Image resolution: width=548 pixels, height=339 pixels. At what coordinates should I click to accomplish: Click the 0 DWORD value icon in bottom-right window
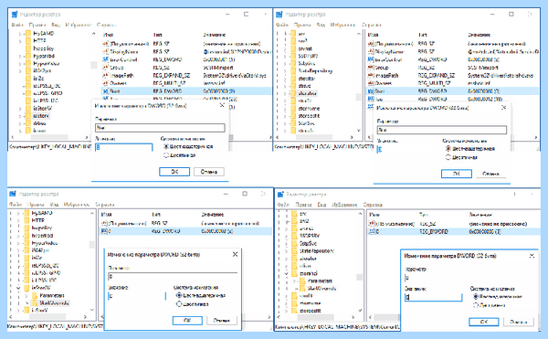coord(372,231)
